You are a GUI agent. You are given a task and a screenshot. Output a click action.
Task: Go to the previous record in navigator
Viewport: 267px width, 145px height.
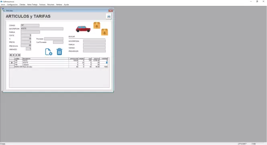pos(13,55)
